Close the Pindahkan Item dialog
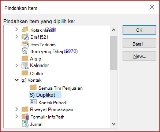 pos(152,7)
